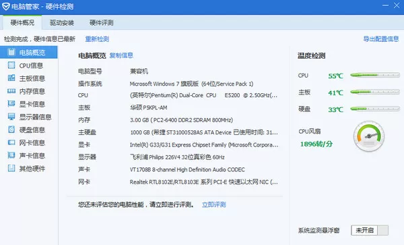Select 显示器信息 label in sidebar
This screenshot has width=404, height=245.
[35, 117]
